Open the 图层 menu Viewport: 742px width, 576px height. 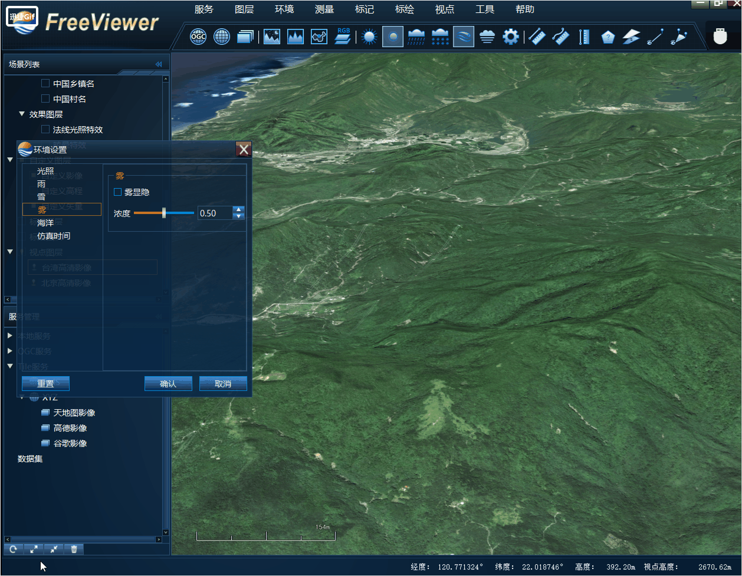pyautogui.click(x=244, y=9)
